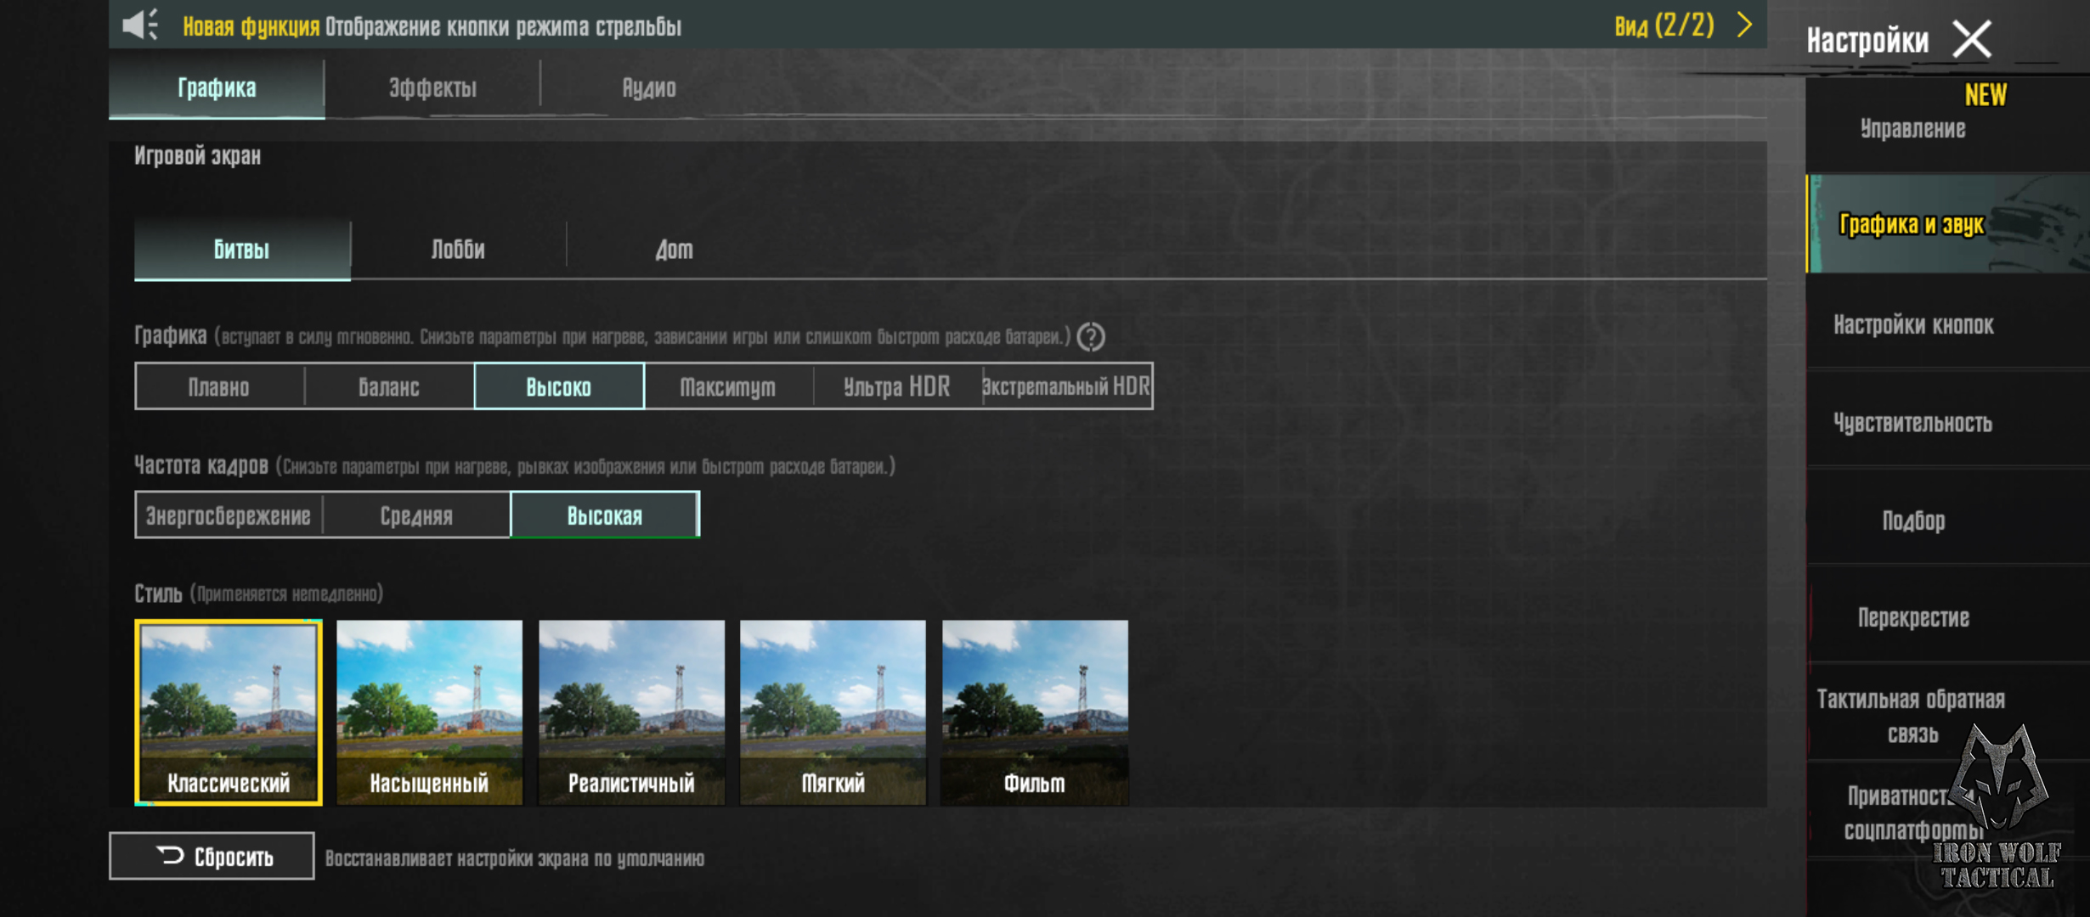Go to Перекрестие settings section
This screenshot has height=917, width=2090.
click(x=1912, y=618)
